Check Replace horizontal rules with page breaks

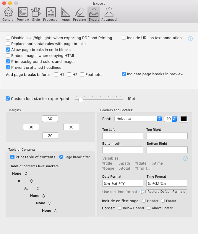click(8, 44)
